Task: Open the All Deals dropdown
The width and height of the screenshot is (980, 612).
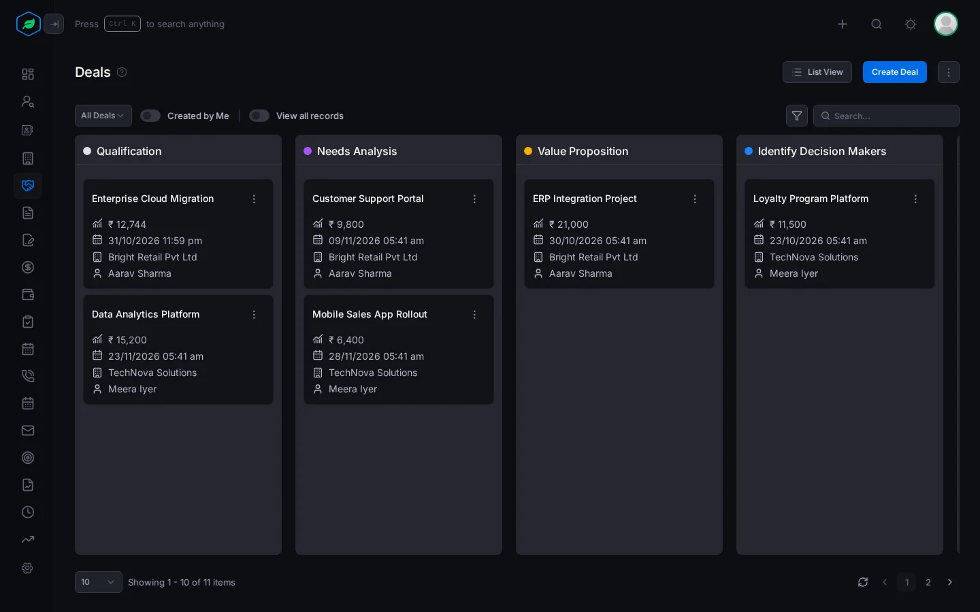Action: [x=103, y=116]
